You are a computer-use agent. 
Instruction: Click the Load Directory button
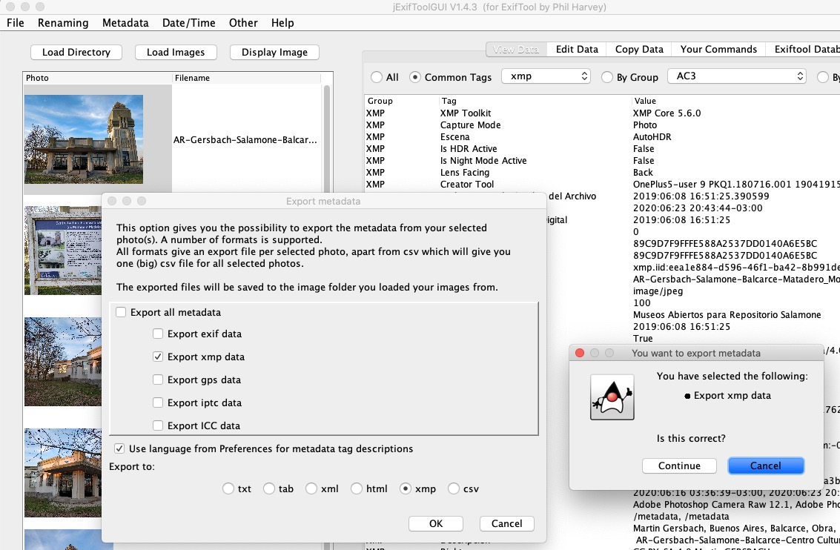[76, 52]
